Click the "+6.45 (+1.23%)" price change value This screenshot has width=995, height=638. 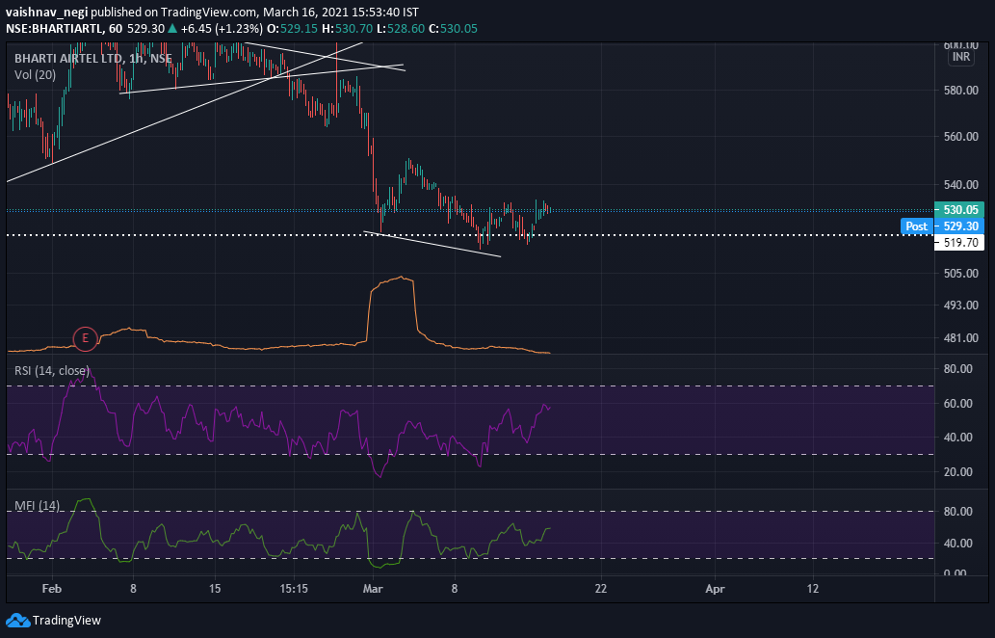[222, 29]
